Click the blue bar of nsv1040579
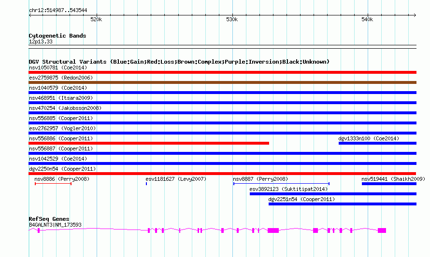Viewport: 430px width, 257px height. 222,93
